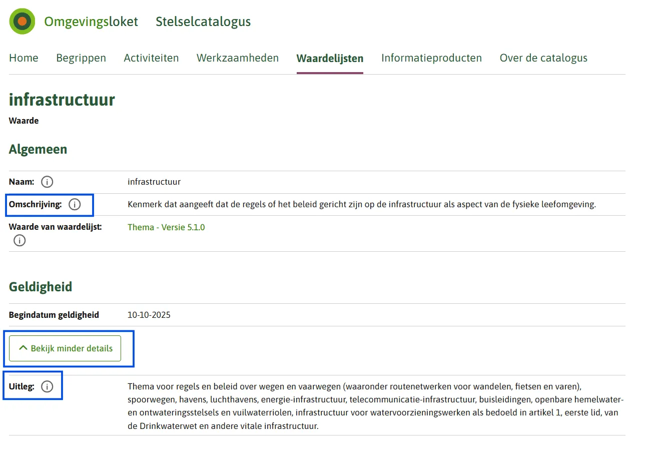Viewport: 646px width, 454px height.
Task: Click the info icon next to Uitleg
Action: [x=47, y=386]
